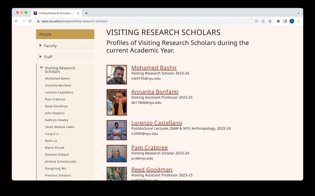
Task: Click 'Visiting Assistant Professor 2023-25' under Annarita Bonfanti
Action: tap(162, 98)
